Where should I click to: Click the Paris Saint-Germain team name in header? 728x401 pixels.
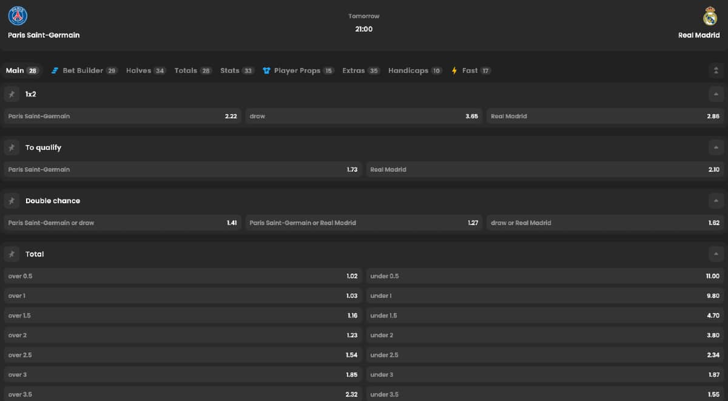44,35
